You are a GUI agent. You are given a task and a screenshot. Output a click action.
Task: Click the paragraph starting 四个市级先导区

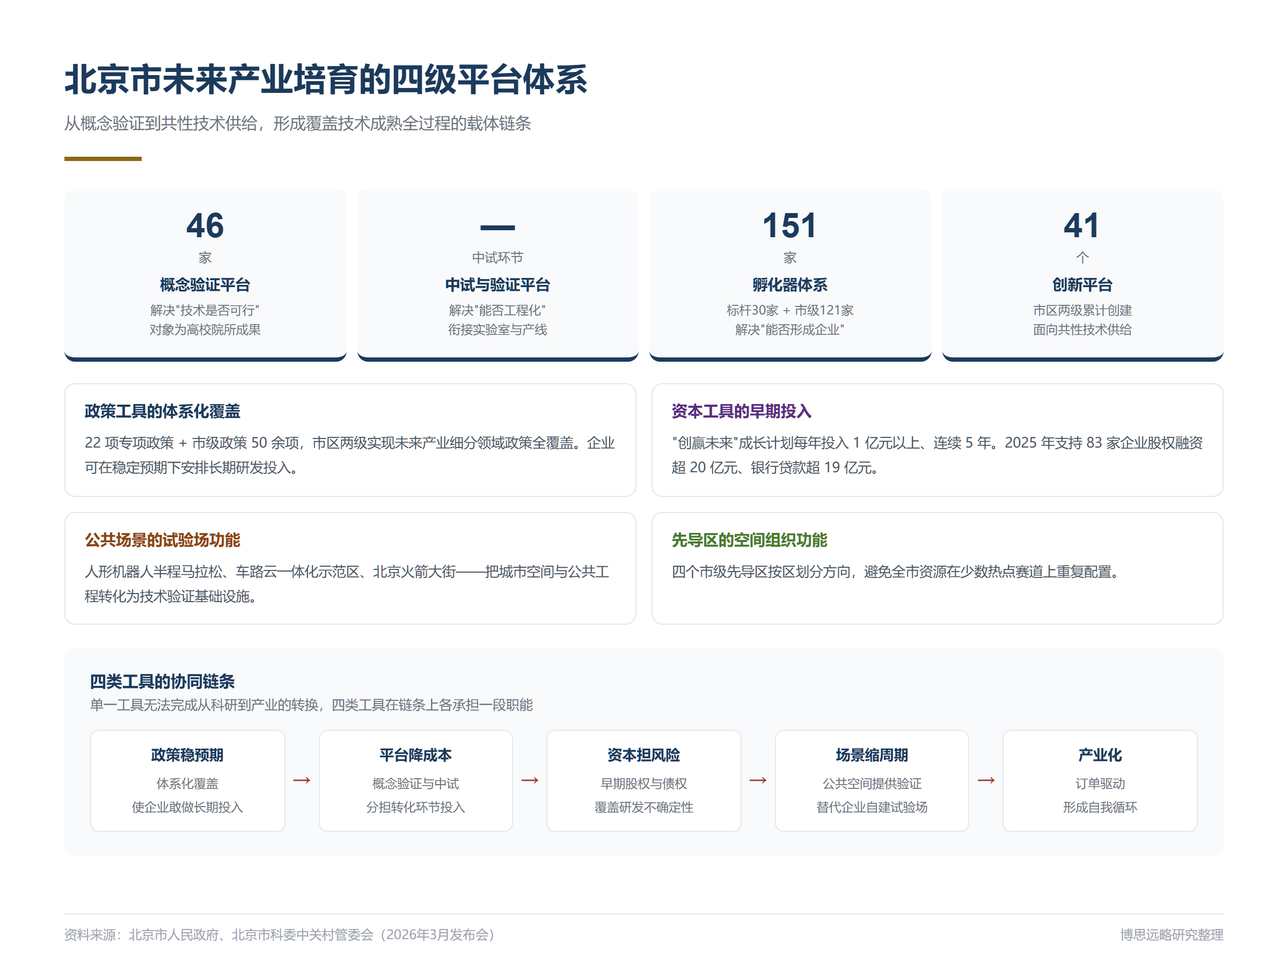tap(897, 572)
